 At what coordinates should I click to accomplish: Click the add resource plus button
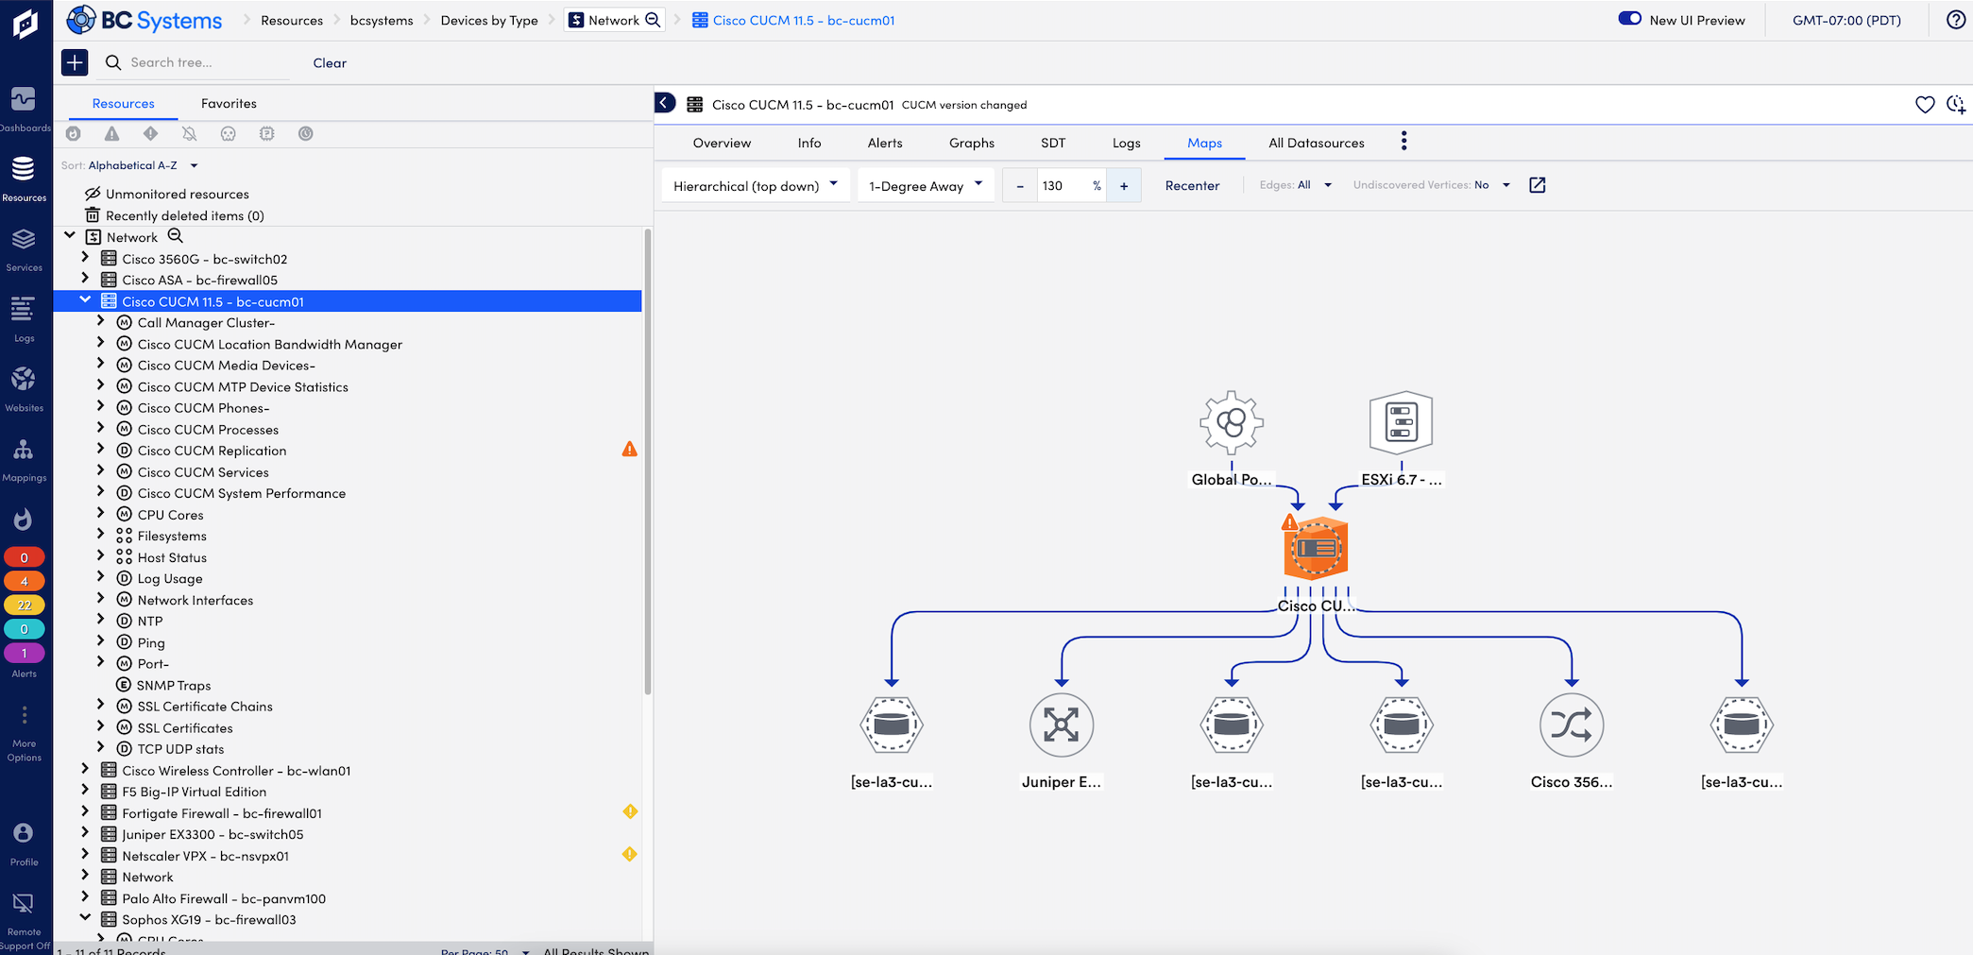click(75, 62)
